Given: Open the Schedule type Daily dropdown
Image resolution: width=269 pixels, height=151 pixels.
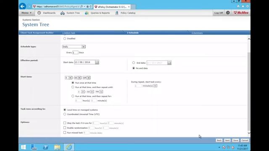Looking at the screenshot, I should click(x=74, y=47).
